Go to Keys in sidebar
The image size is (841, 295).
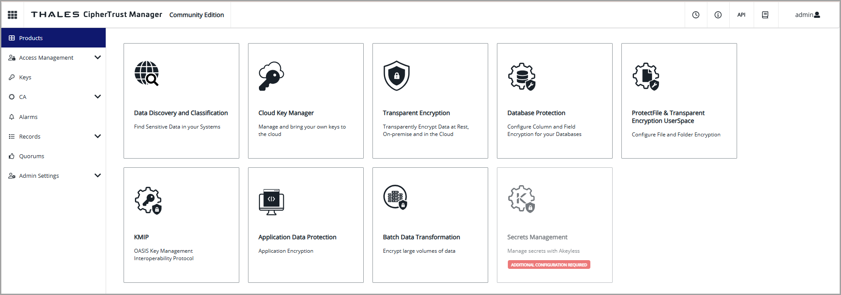click(x=25, y=77)
